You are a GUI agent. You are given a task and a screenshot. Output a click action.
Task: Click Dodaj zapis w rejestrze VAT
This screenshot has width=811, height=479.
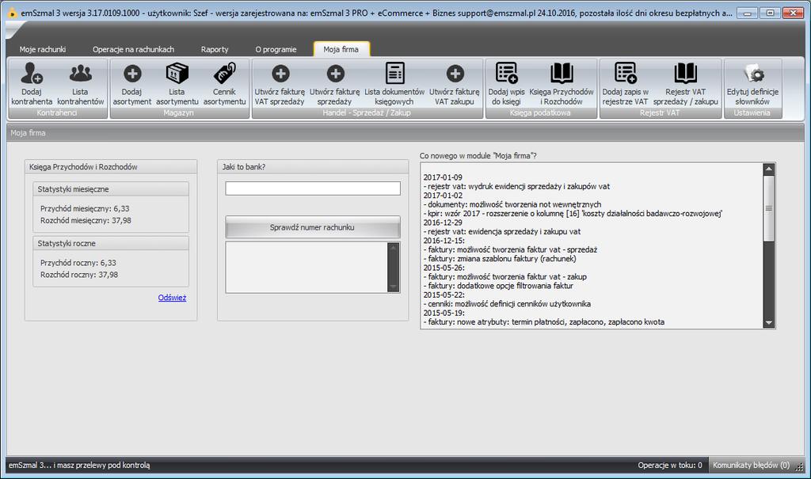(626, 84)
